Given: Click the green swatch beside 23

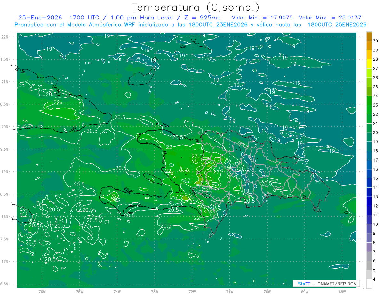Looking at the screenshot, I should [x=369, y=105].
